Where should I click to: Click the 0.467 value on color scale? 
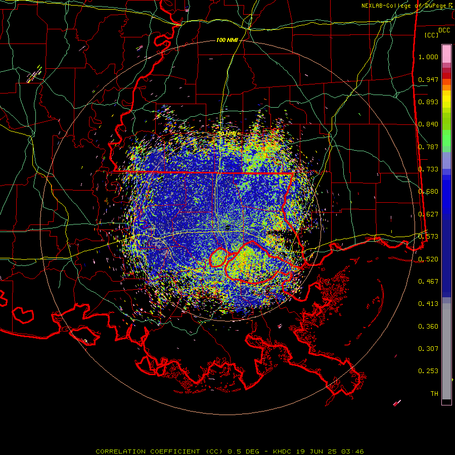pos(428,282)
